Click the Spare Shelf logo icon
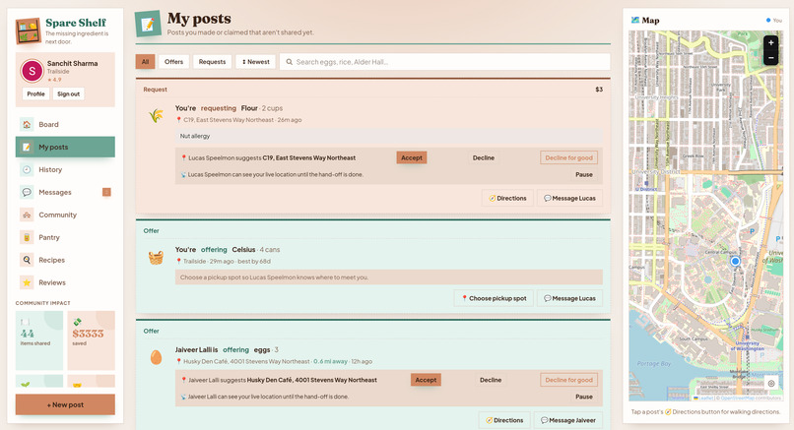Screen dimensions: 794x430 pyautogui.click(x=28, y=31)
